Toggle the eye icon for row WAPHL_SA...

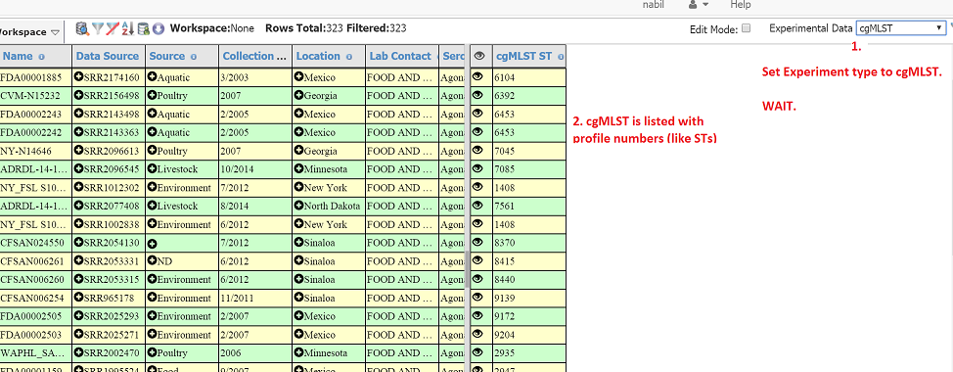pos(477,353)
